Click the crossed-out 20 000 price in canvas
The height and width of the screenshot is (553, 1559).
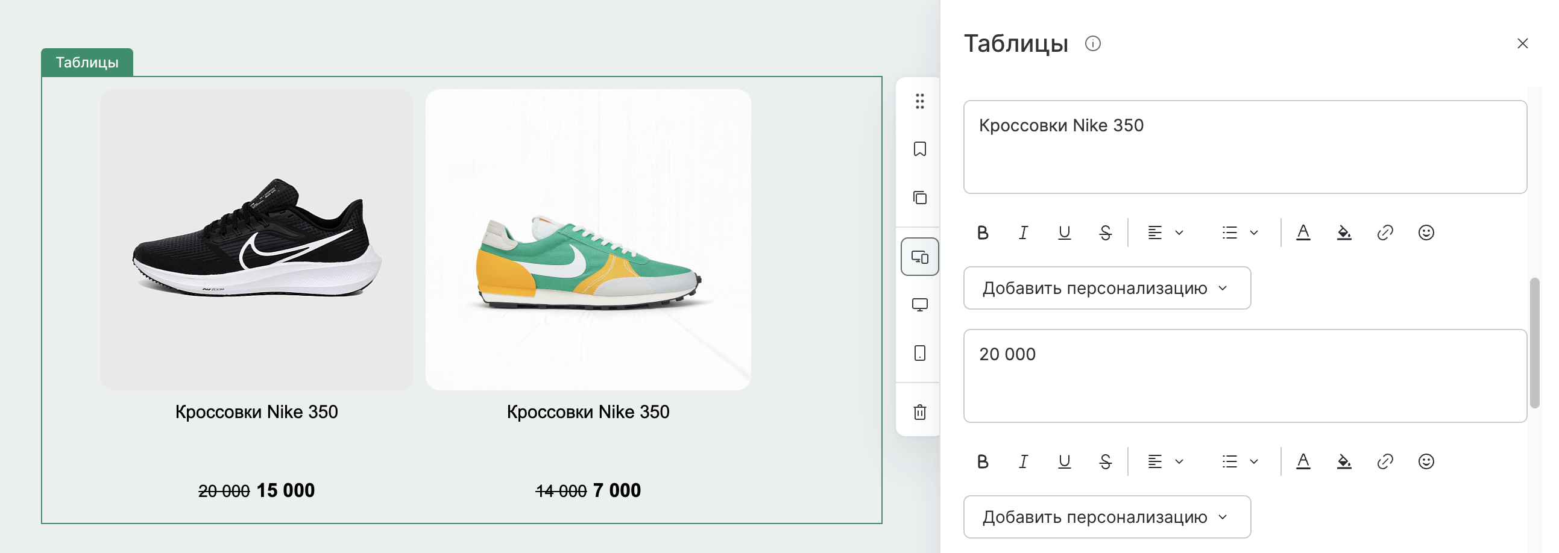224,492
